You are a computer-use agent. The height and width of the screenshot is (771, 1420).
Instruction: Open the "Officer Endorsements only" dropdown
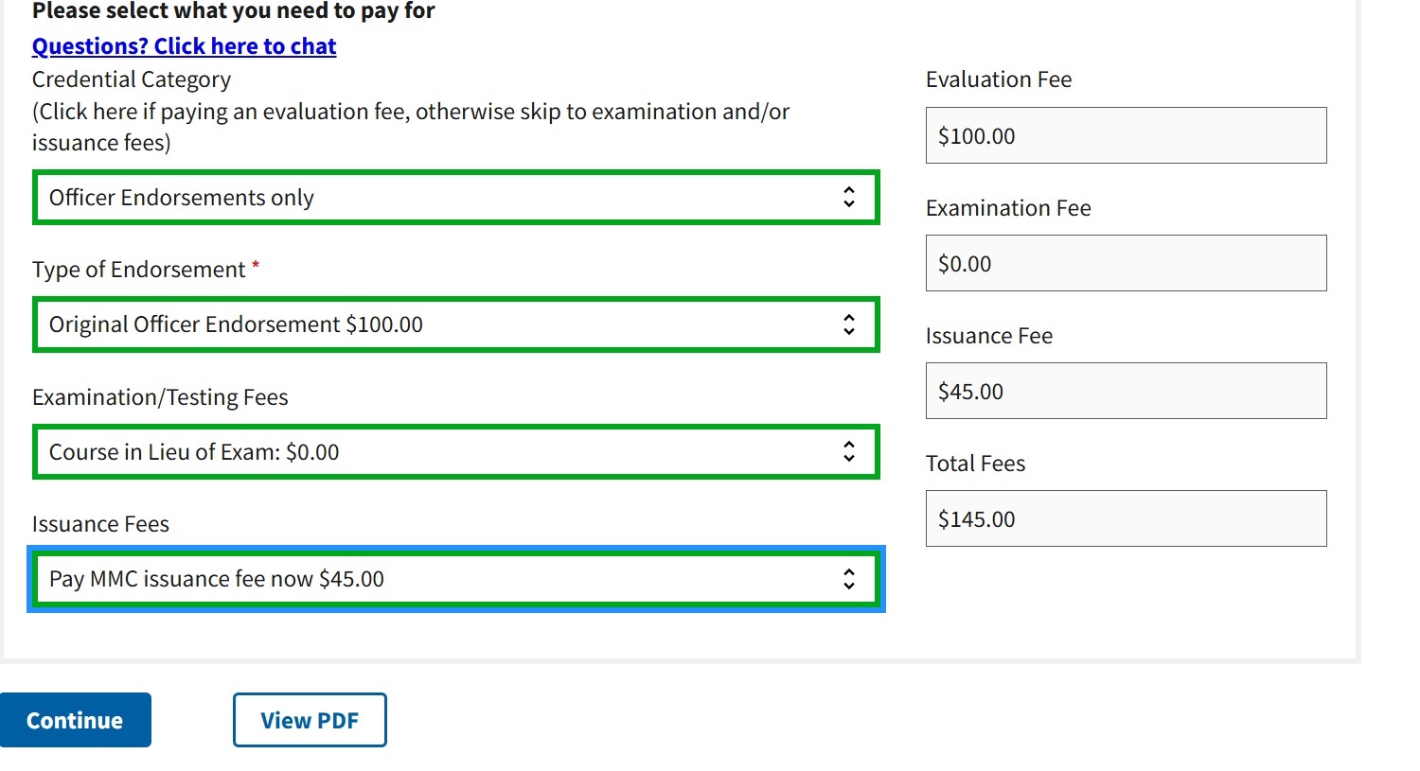435,198
